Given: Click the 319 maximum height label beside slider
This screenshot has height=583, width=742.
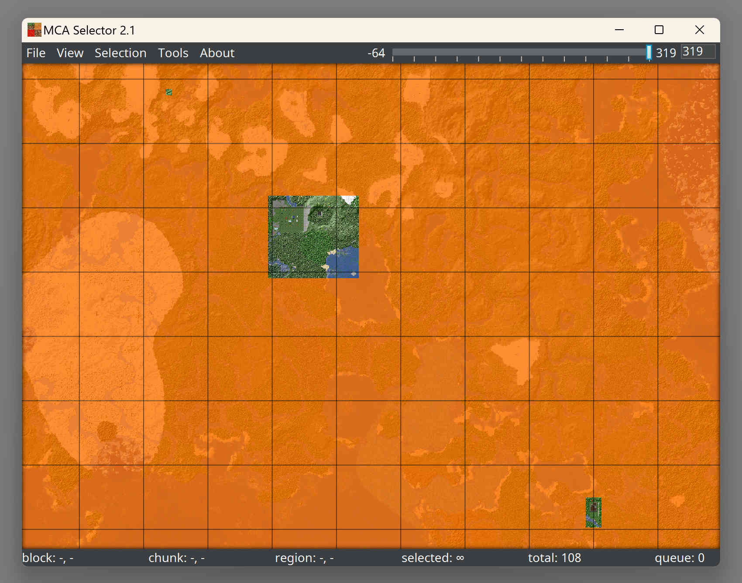Looking at the screenshot, I should coord(666,53).
